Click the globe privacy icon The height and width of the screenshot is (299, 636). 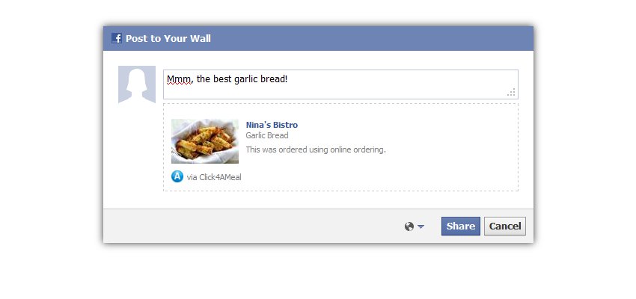pyautogui.click(x=409, y=226)
